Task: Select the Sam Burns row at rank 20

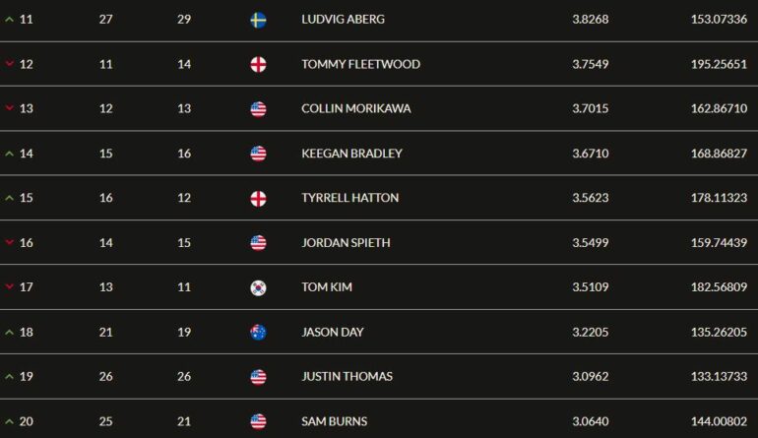Action: click(379, 419)
